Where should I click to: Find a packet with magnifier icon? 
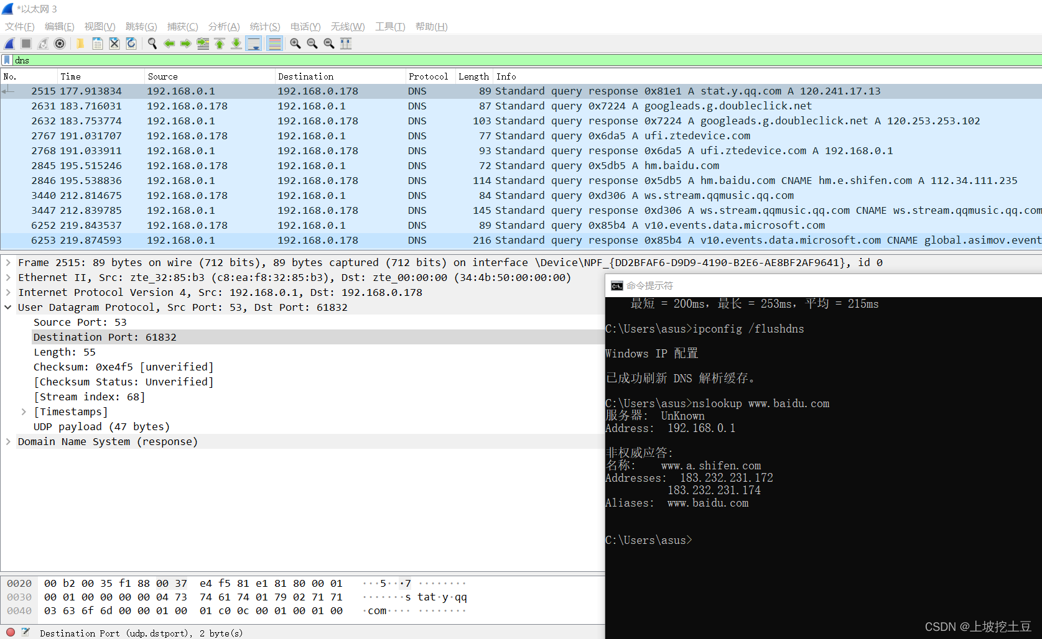coord(152,44)
